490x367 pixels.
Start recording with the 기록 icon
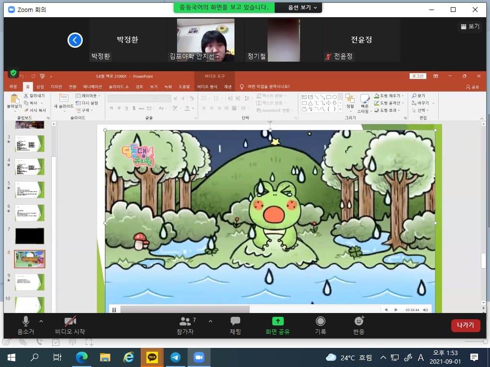click(x=320, y=321)
